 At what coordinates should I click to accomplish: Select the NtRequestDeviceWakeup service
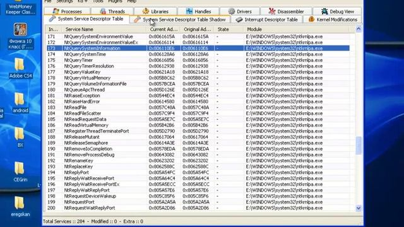(x=198, y=196)
